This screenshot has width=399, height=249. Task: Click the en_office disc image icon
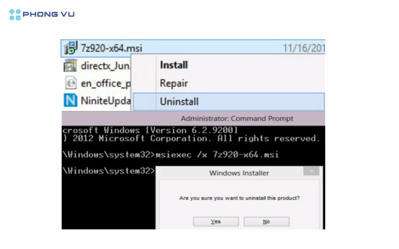click(x=71, y=83)
